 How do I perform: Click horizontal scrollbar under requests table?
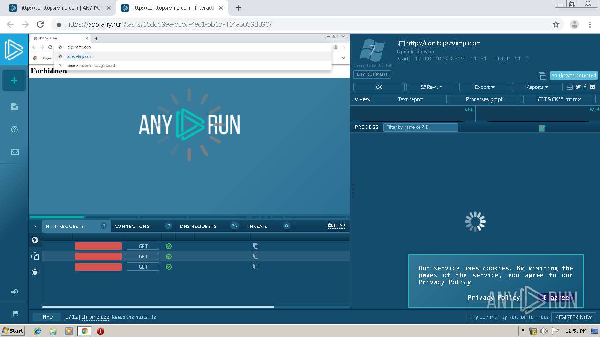click(x=158, y=308)
